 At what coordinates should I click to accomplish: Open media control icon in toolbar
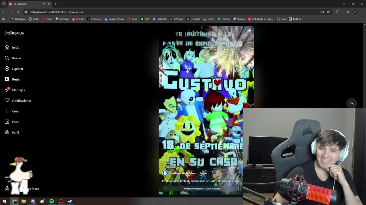(x=348, y=12)
